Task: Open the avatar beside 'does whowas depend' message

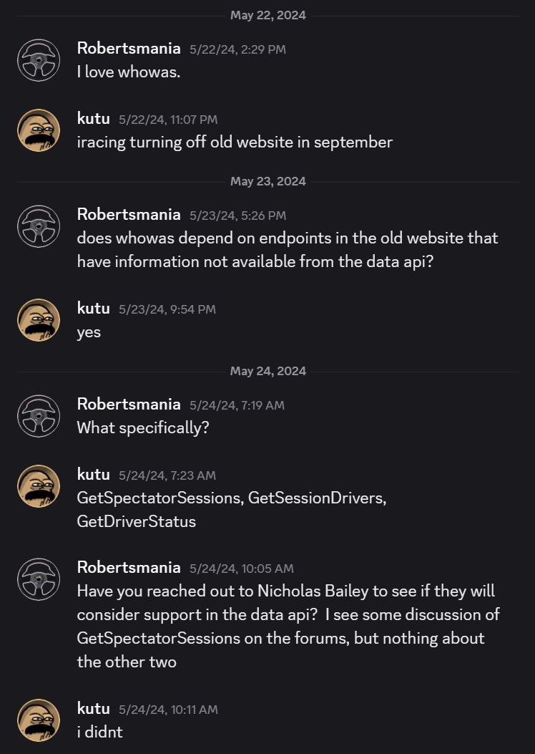Action: click(39, 226)
